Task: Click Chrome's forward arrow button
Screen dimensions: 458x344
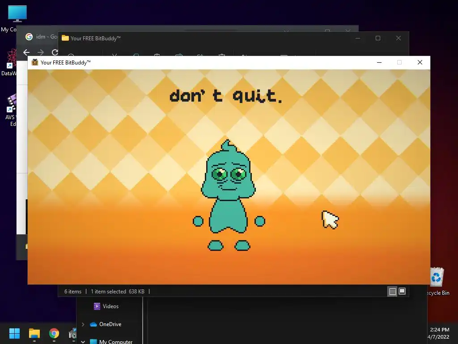Action: [x=40, y=52]
